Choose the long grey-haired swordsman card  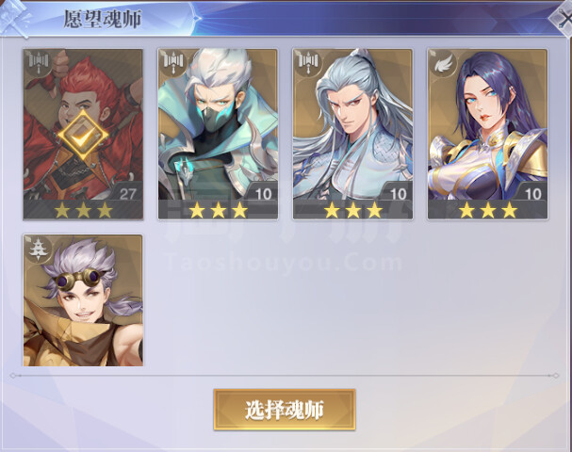352,134
